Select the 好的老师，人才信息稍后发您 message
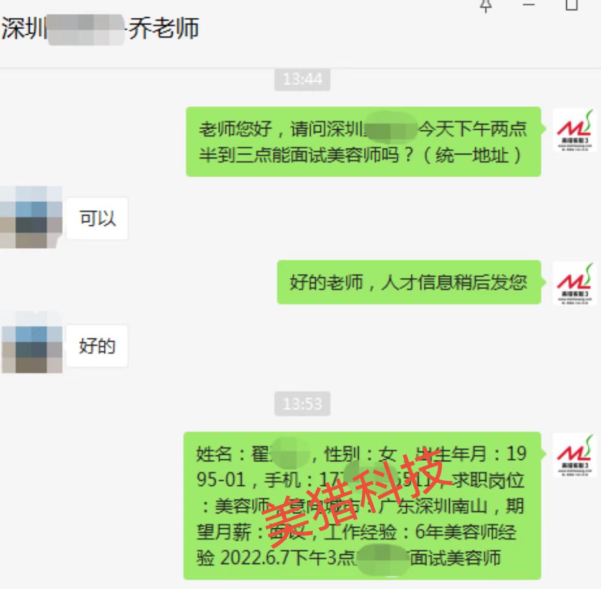601x589 pixels. pyautogui.click(x=409, y=282)
